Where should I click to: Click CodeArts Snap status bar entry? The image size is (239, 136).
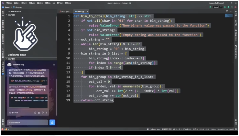point(154,129)
